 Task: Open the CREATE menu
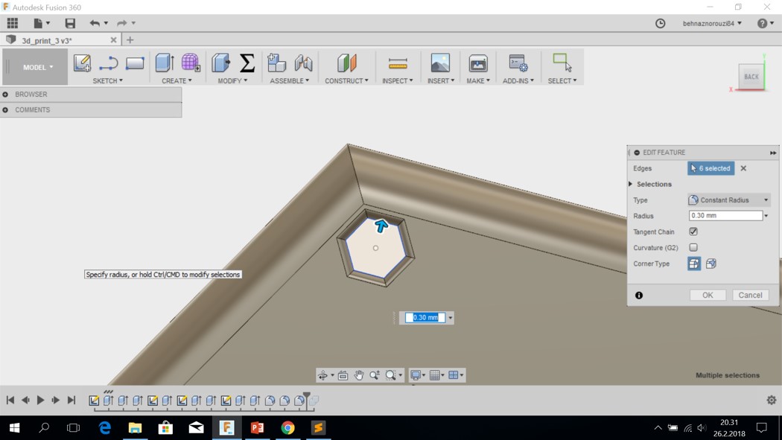tap(177, 80)
